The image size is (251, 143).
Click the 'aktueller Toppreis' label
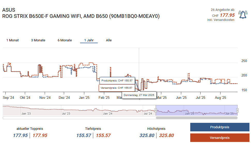click(30, 129)
